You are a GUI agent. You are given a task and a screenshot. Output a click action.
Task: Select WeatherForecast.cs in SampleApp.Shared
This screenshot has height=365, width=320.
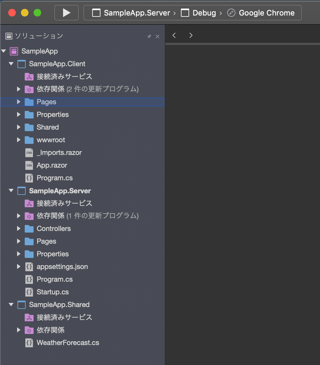tap(68, 343)
